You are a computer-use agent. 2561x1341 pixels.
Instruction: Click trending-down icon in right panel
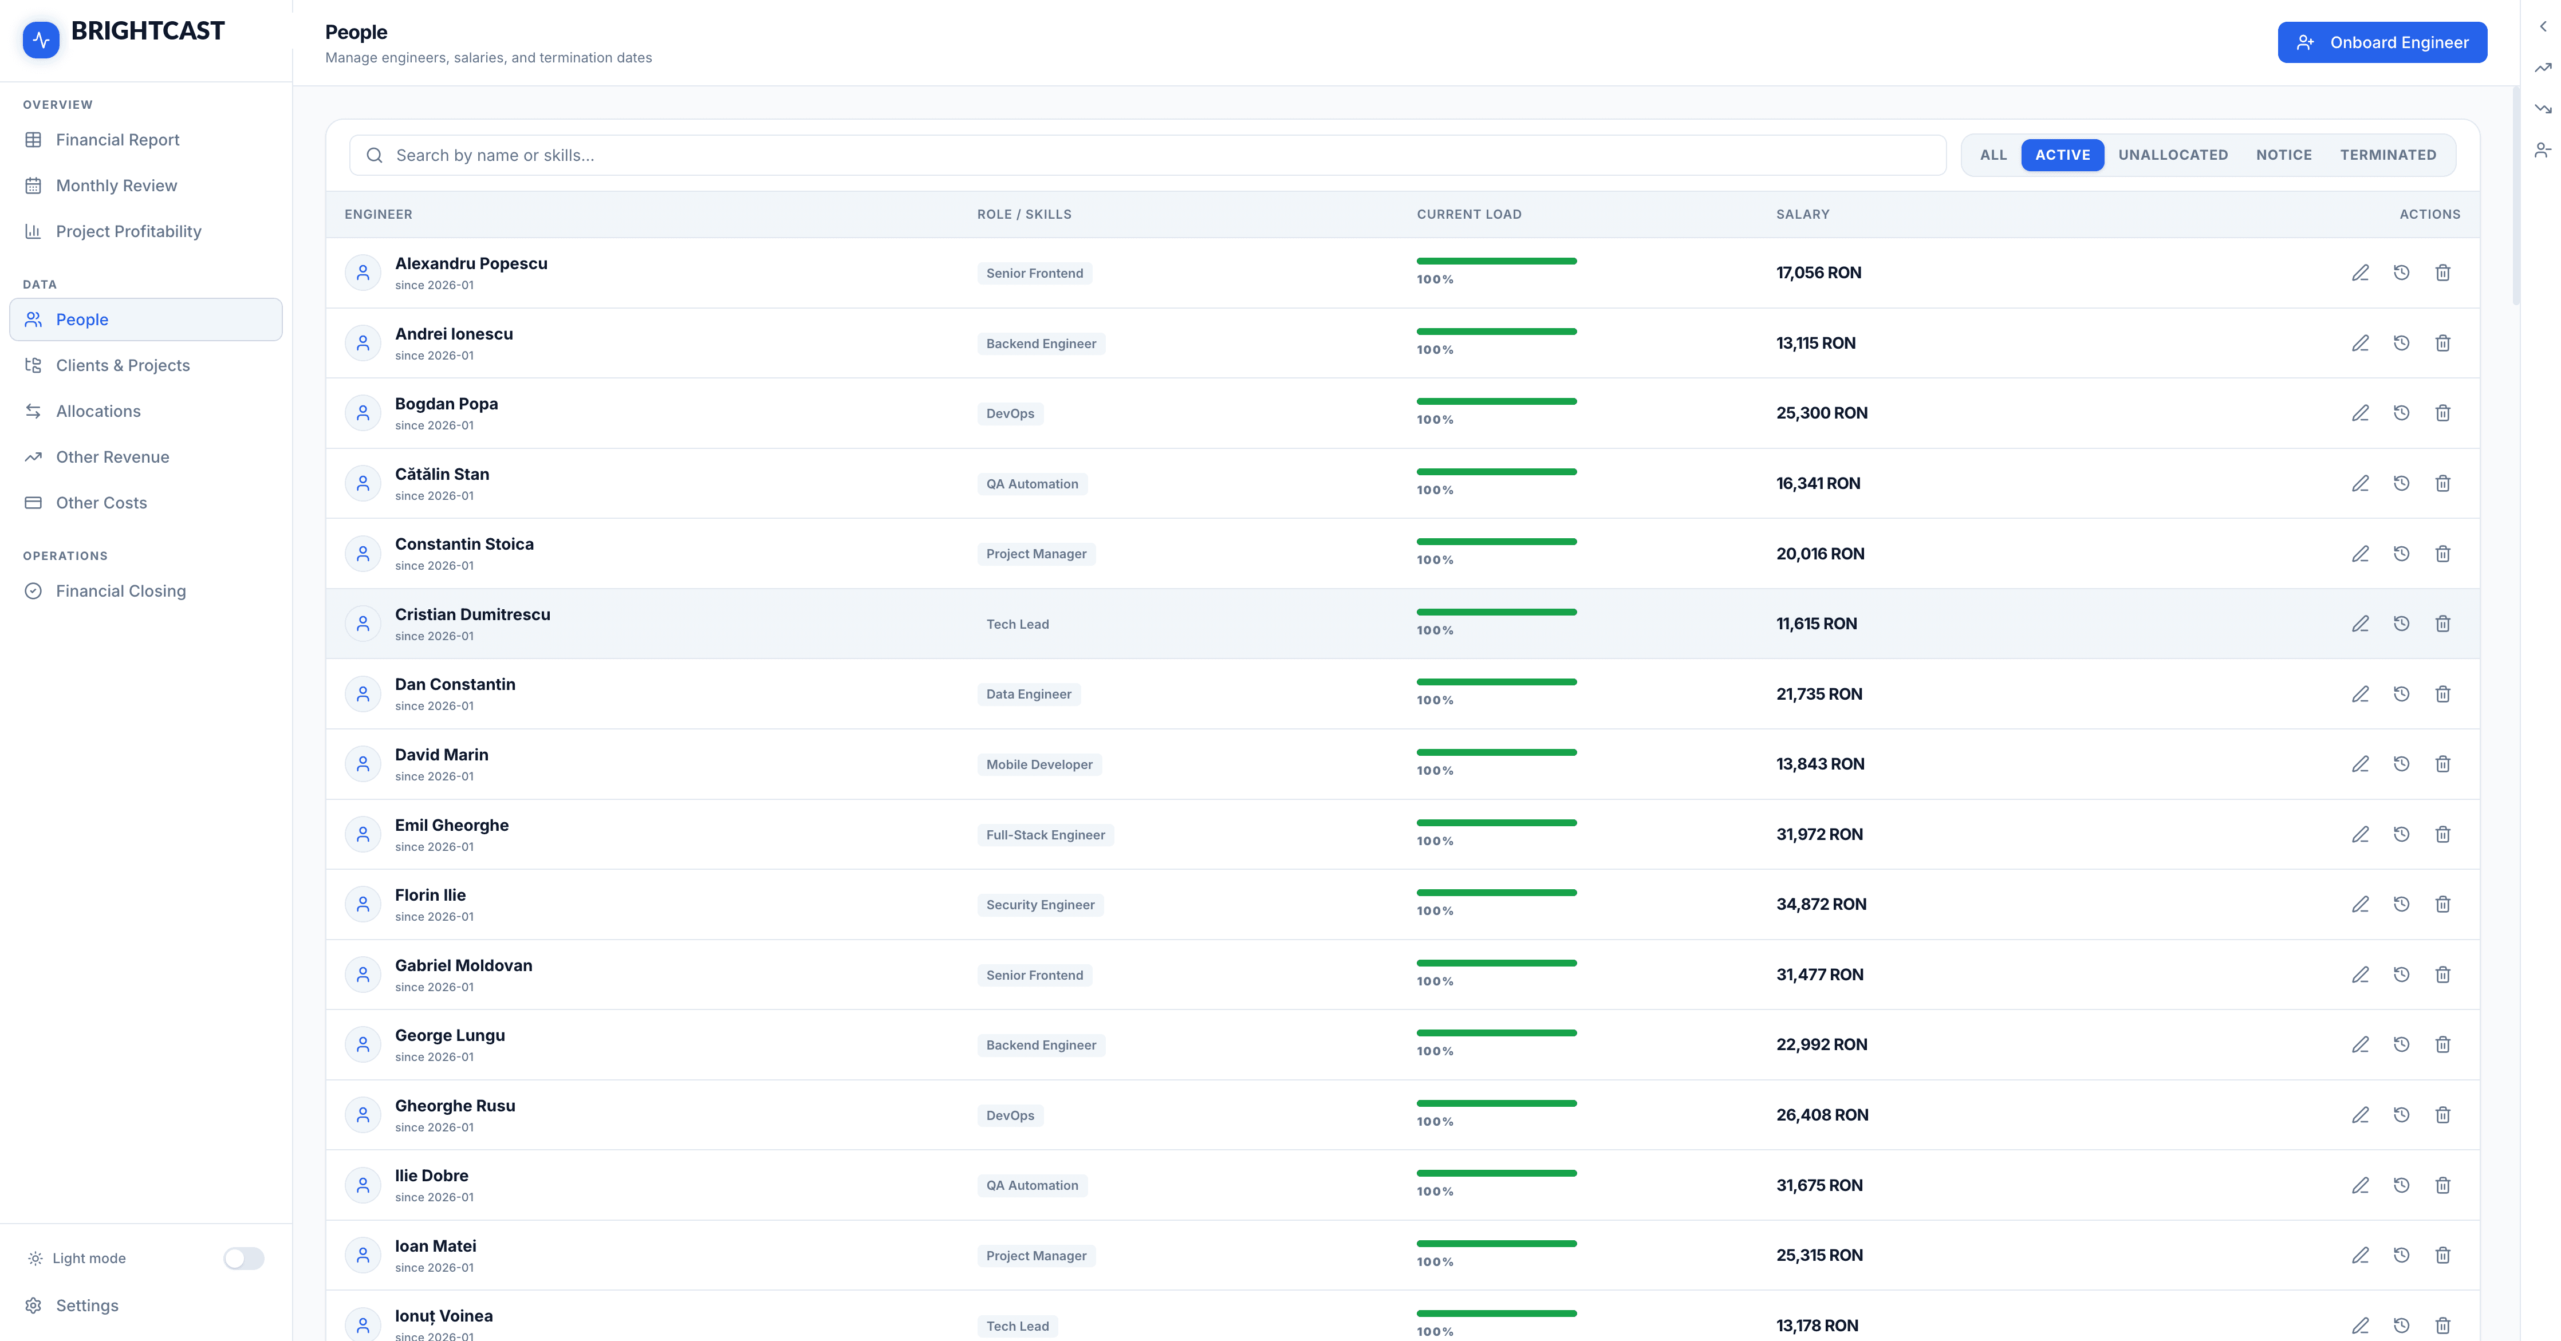click(2542, 108)
